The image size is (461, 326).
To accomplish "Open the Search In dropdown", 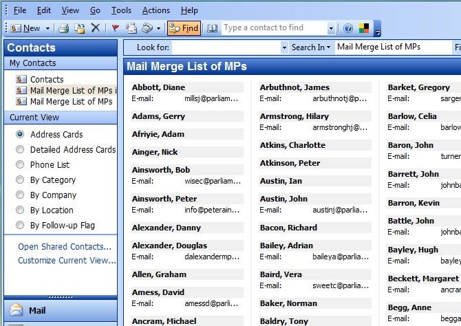I will [311, 47].
